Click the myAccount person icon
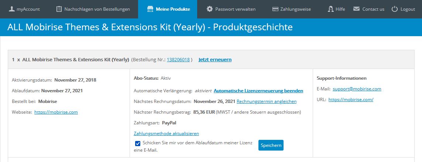Image resolution: width=422 pixels, height=162 pixels. (x=11, y=9)
